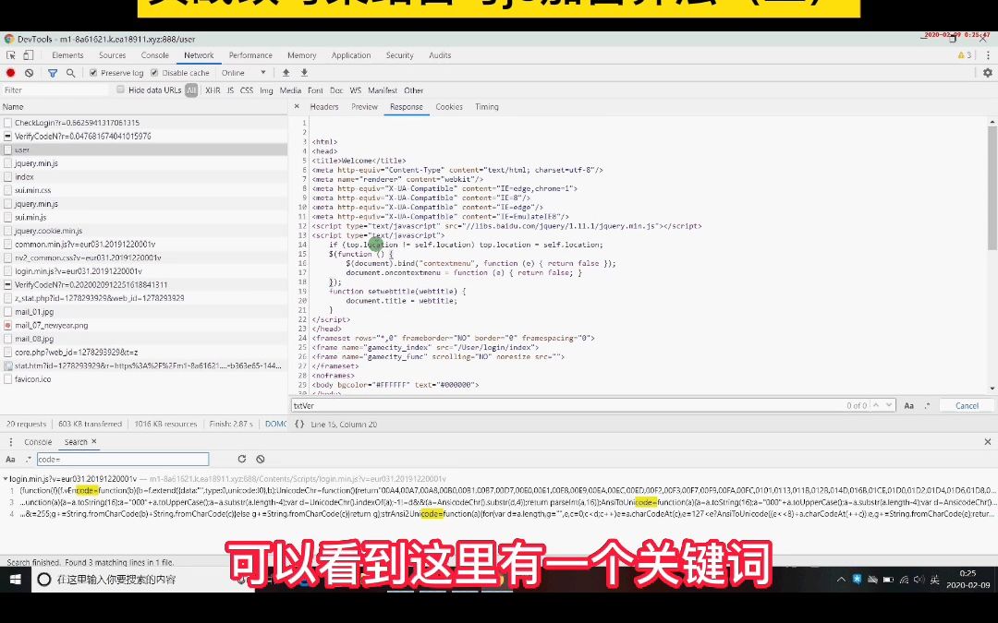Switch to the Console drawer tab
Viewport: 998px width, 623px height.
click(x=37, y=441)
